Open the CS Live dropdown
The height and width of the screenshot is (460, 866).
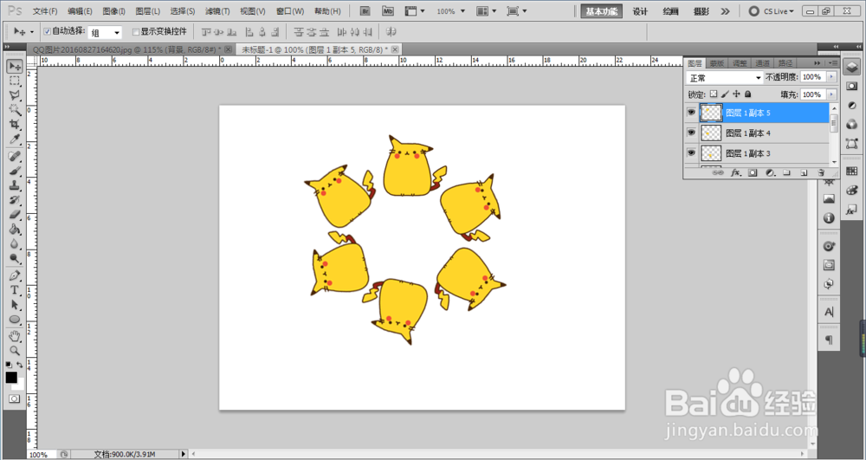pyautogui.click(x=772, y=11)
